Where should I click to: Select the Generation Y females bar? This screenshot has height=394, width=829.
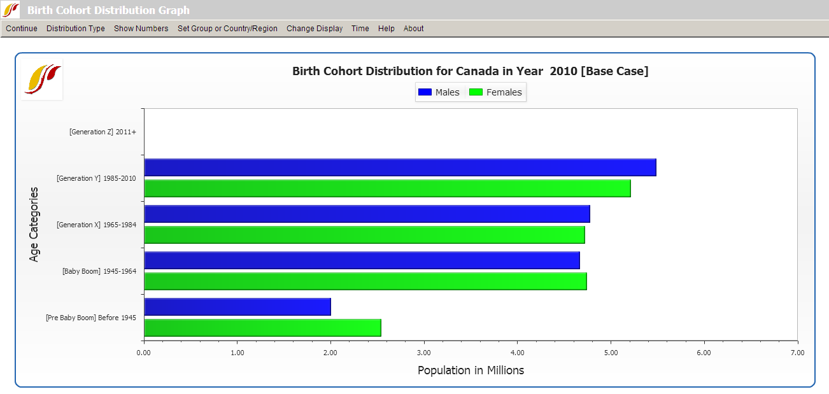pos(382,188)
